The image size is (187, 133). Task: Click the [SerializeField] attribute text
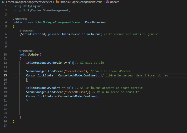33,34
